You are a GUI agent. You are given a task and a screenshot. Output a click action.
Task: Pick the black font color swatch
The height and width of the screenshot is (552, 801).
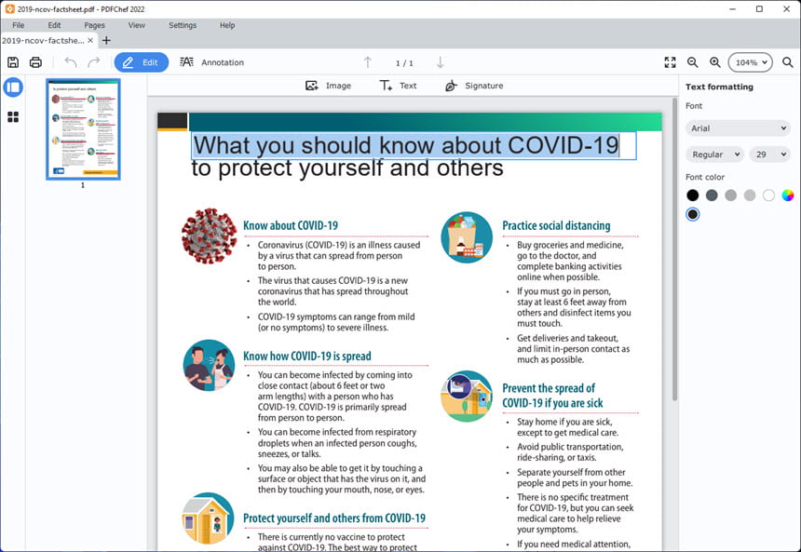[x=693, y=195]
